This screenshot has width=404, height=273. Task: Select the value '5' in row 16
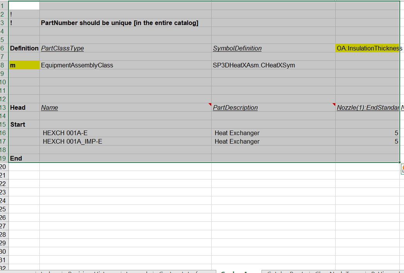367,133
